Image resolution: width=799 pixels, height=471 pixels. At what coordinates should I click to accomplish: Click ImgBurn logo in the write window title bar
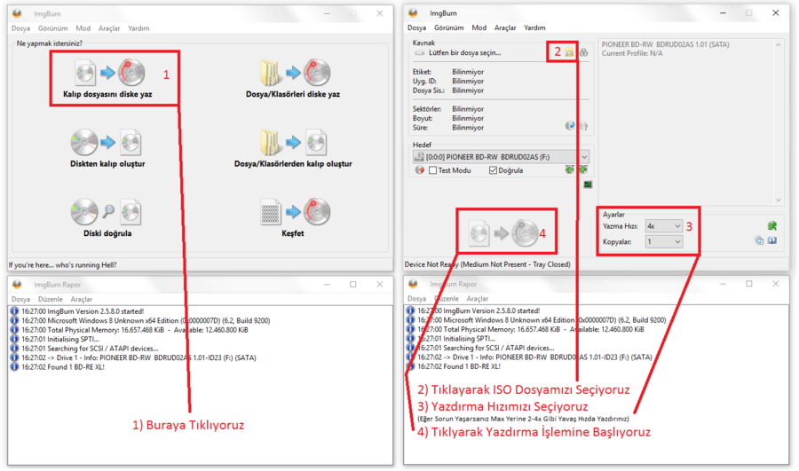413,13
